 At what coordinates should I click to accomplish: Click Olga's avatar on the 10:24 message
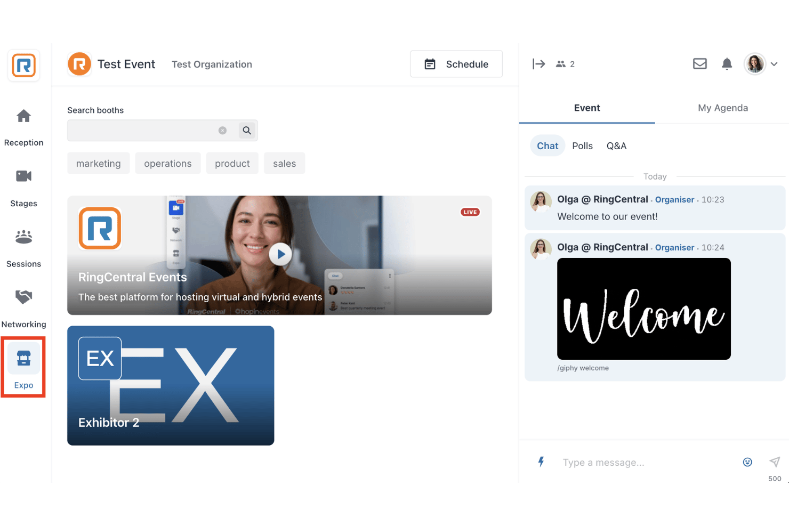(541, 249)
